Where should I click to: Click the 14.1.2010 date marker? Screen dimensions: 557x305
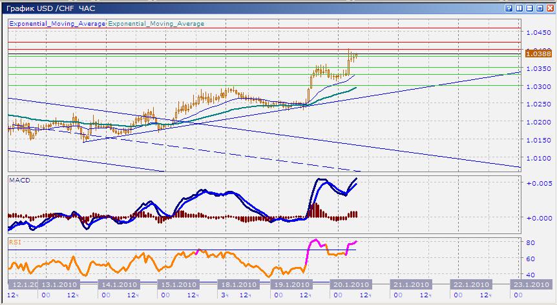tap(117, 284)
